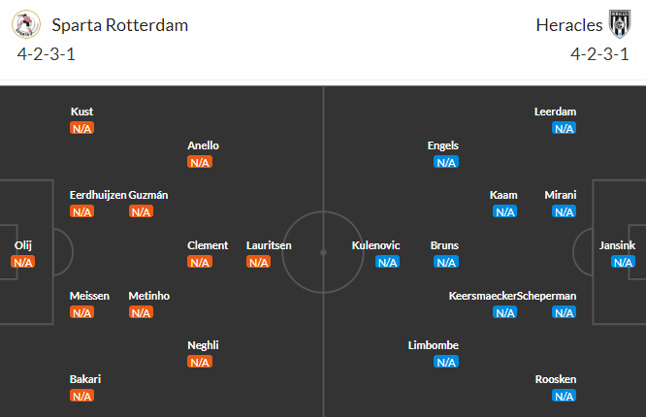Viewport: 646px width, 417px height.
Task: Select the N/A badge under Kust
Action: tap(81, 128)
